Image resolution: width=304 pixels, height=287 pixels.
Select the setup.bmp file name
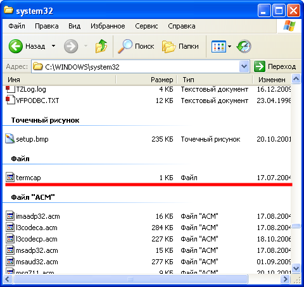[32, 139]
